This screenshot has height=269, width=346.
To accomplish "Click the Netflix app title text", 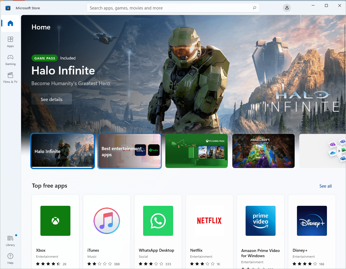I will pyautogui.click(x=197, y=250).
